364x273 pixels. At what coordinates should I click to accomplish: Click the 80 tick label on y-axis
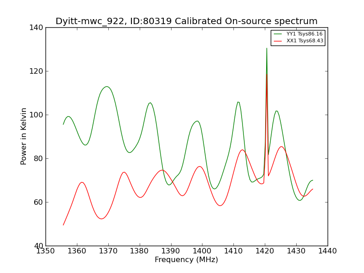point(39,158)
